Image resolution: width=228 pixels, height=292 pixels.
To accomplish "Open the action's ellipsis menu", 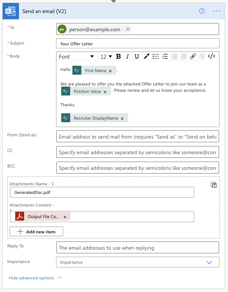I will point(216,11).
